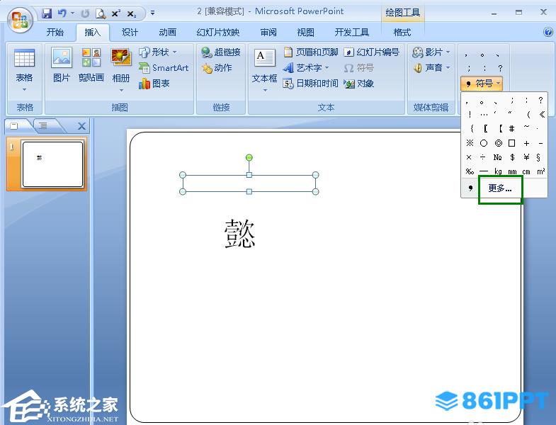Open the 格式 Format drawing tools tab

pyautogui.click(x=402, y=33)
